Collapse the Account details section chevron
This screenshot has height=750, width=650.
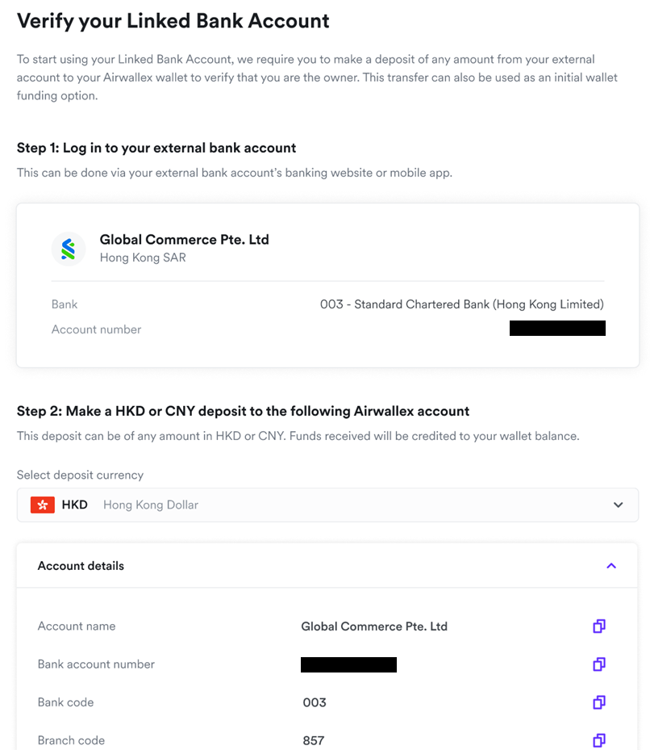[611, 566]
